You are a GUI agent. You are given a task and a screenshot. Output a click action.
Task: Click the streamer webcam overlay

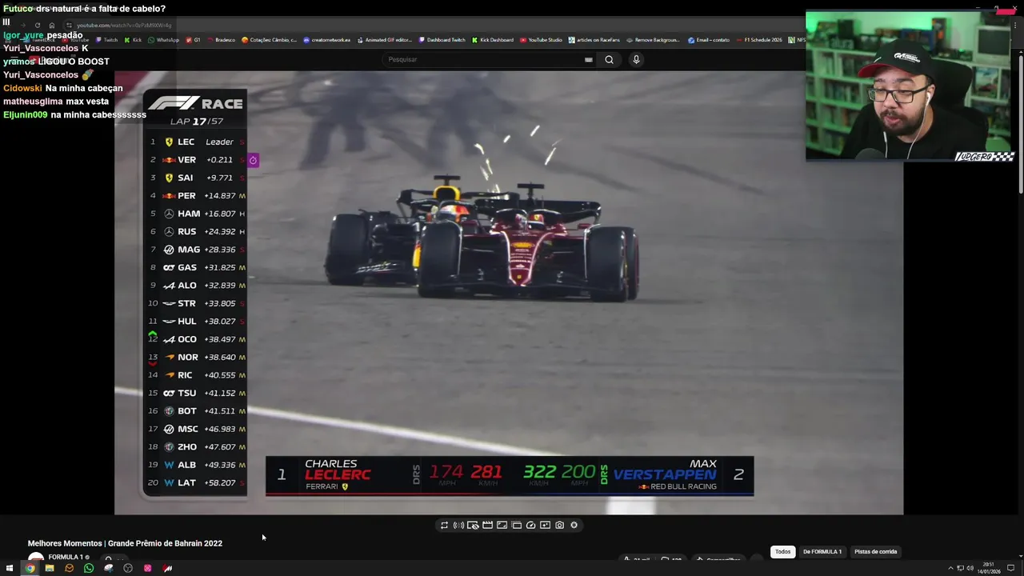point(910,86)
